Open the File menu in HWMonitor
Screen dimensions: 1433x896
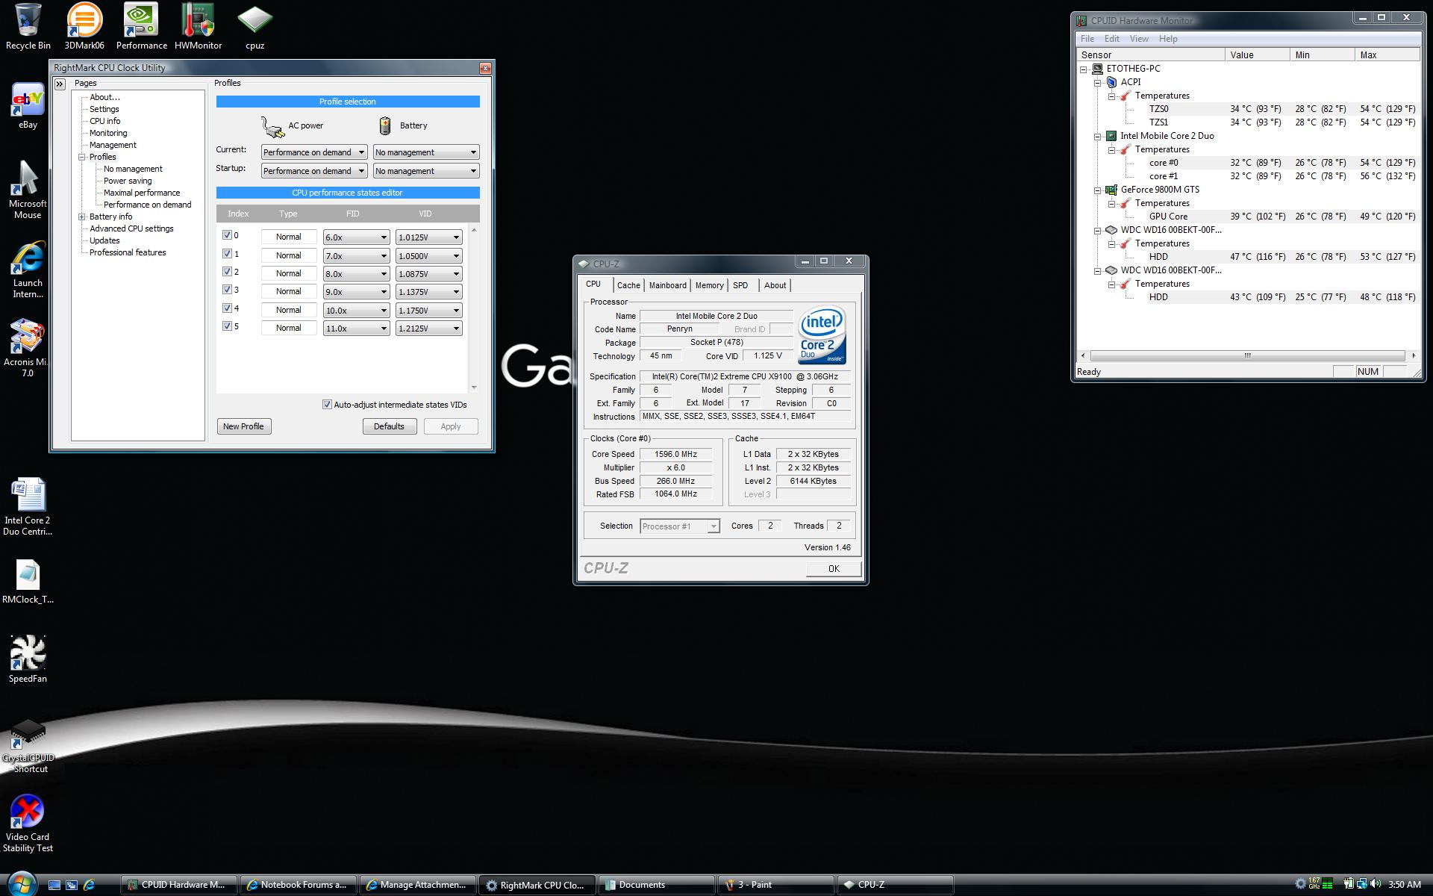coord(1087,39)
